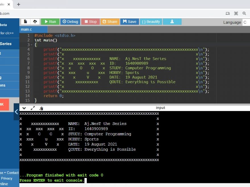Expand console to fullscreen with the arrows icon
The image size is (250, 187).
coord(33,108)
